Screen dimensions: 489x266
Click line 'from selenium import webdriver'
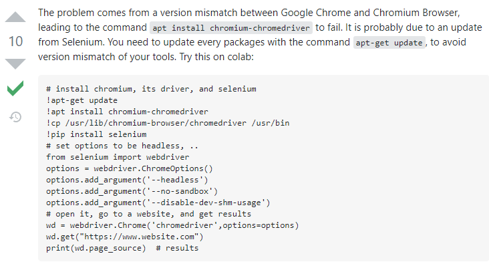click(x=118, y=157)
